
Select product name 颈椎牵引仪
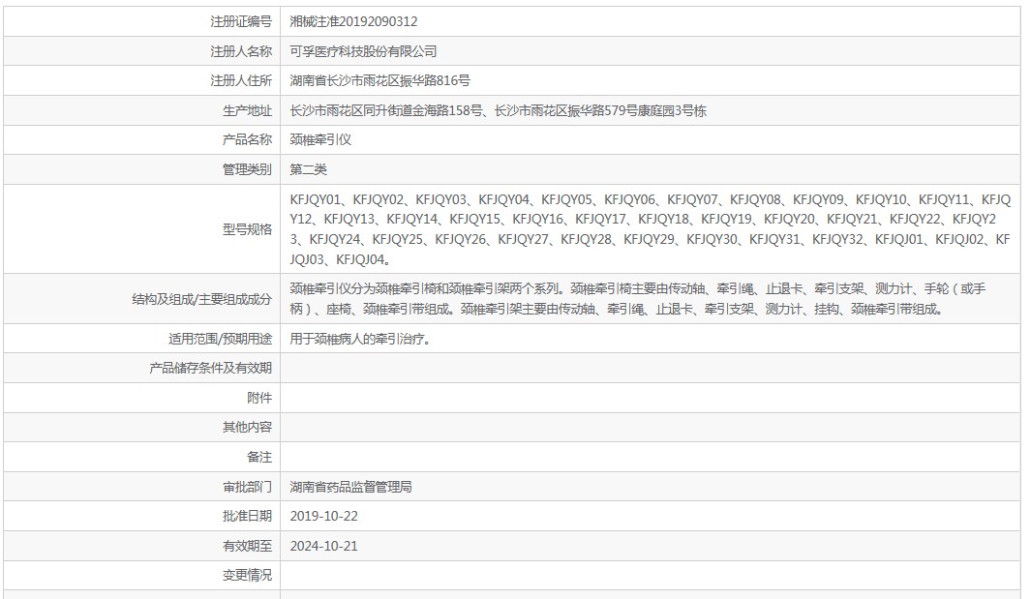pos(320,140)
